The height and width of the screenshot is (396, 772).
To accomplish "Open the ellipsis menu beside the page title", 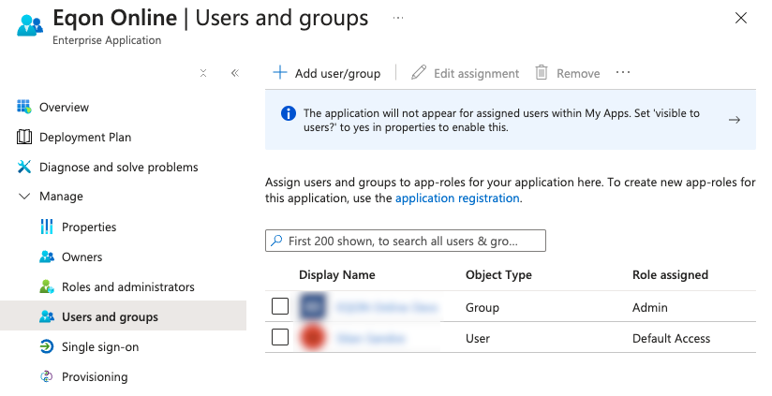I will tap(398, 18).
